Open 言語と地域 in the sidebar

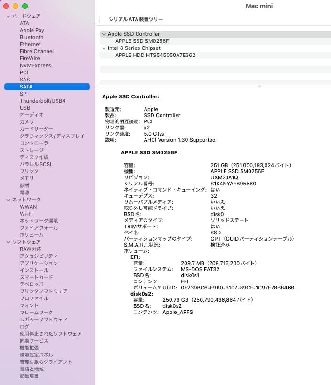pos(32,369)
